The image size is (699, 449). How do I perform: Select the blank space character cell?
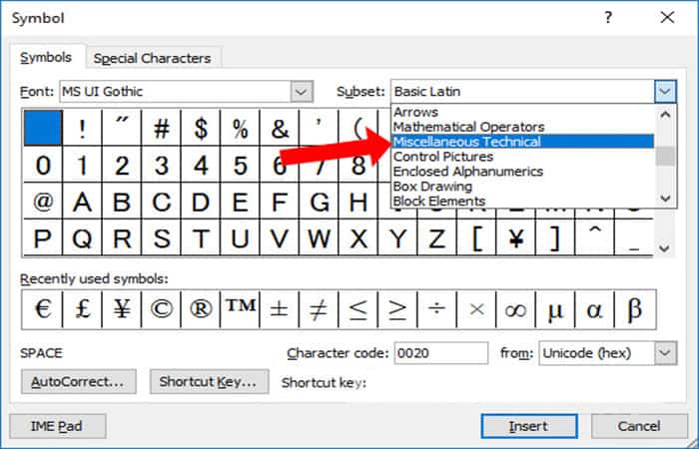pyautogui.click(x=43, y=128)
